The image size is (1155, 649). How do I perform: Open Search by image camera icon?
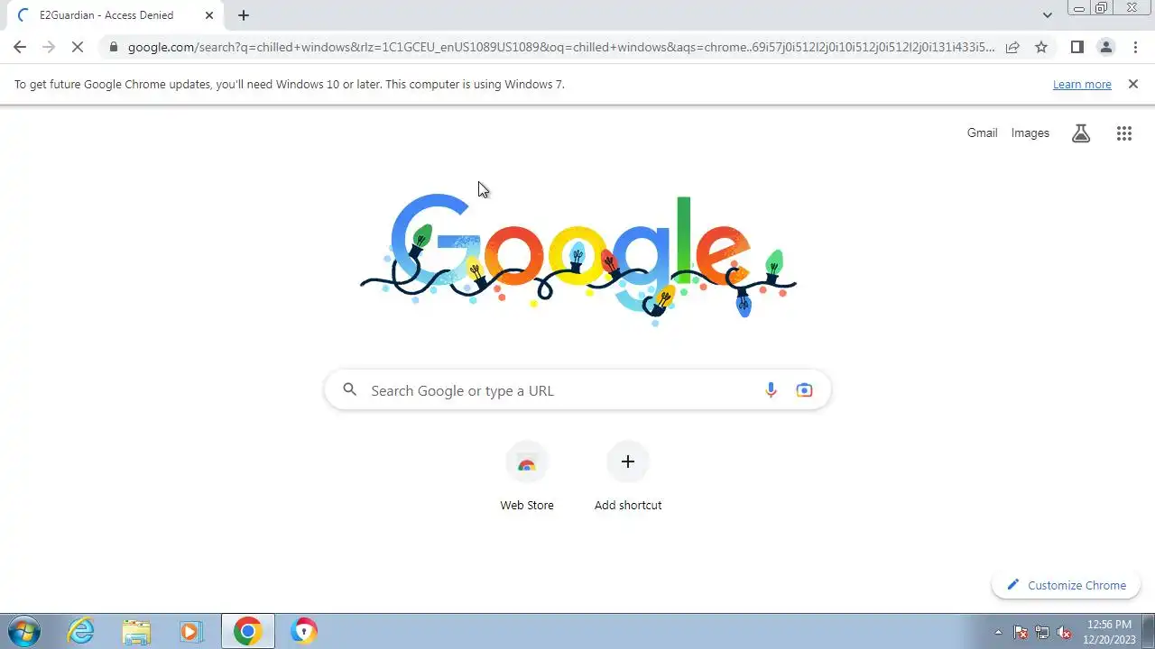pos(804,390)
